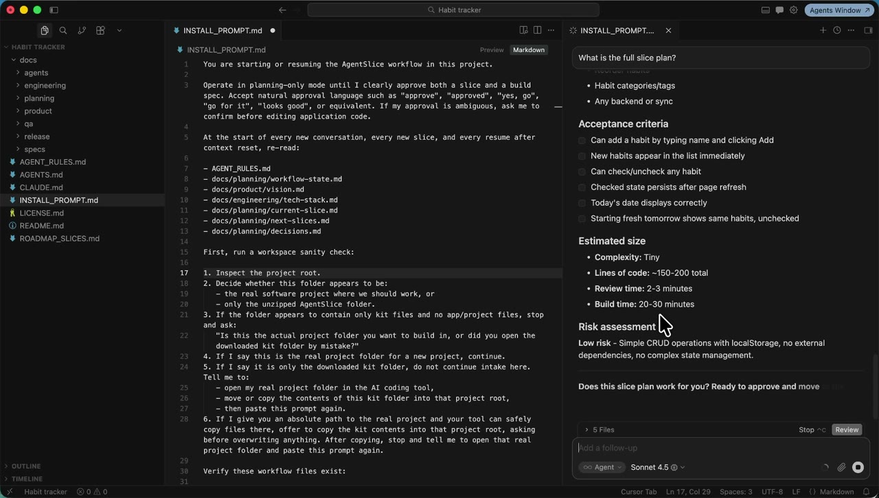879x498 pixels.
Task: Focus the 'Add a follow-up' input
Action: point(721,448)
